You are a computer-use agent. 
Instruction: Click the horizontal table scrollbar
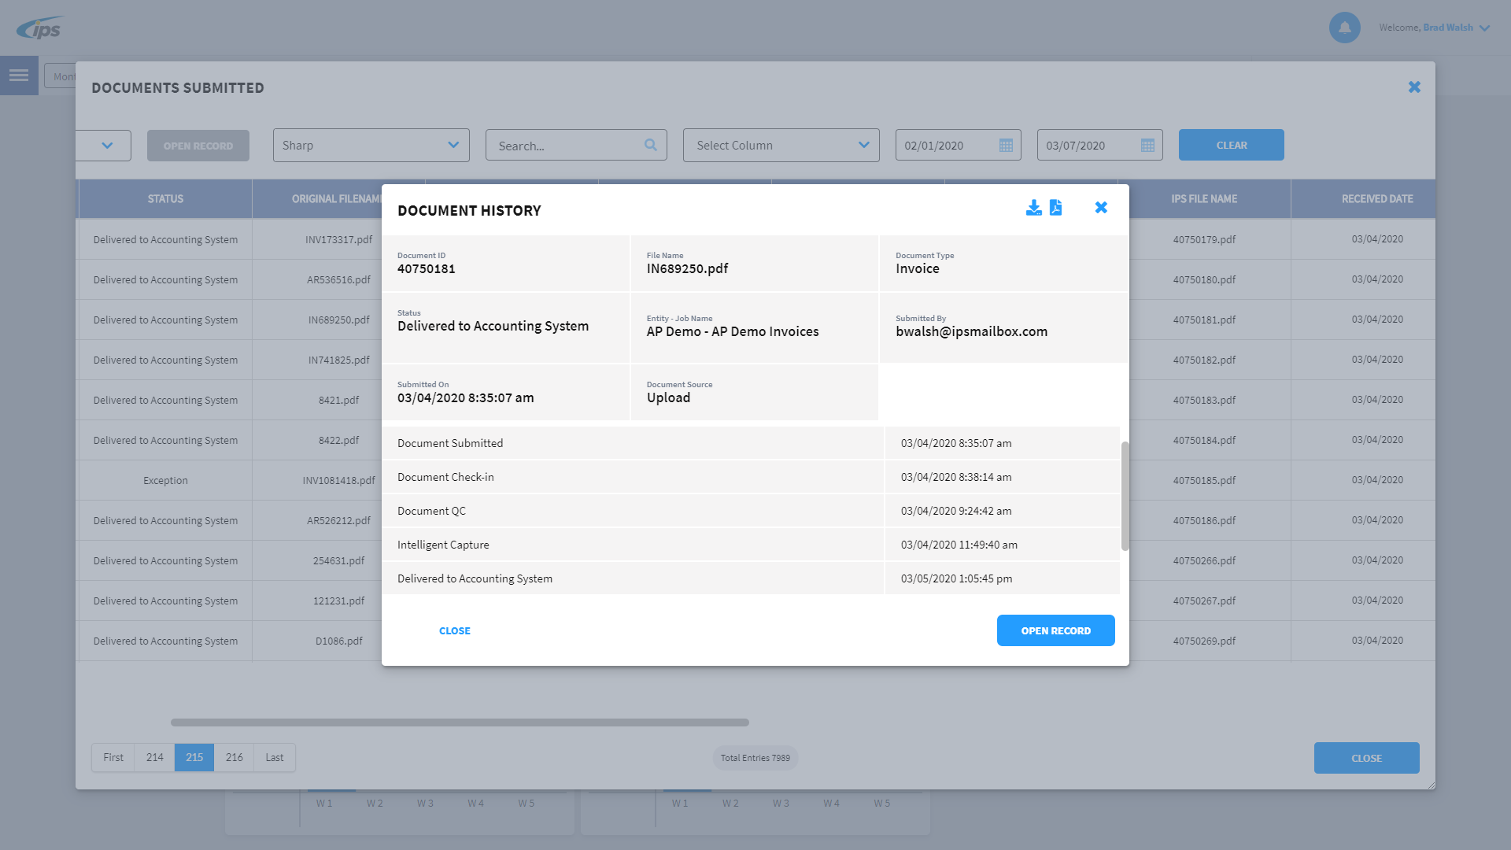(460, 722)
